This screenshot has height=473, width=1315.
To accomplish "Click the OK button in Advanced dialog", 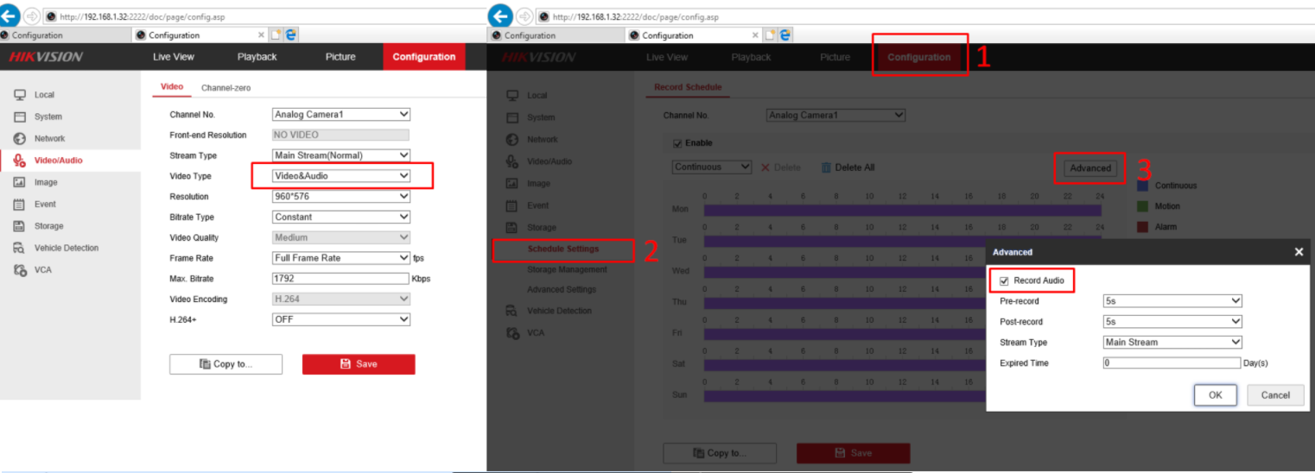I will 1215,395.
